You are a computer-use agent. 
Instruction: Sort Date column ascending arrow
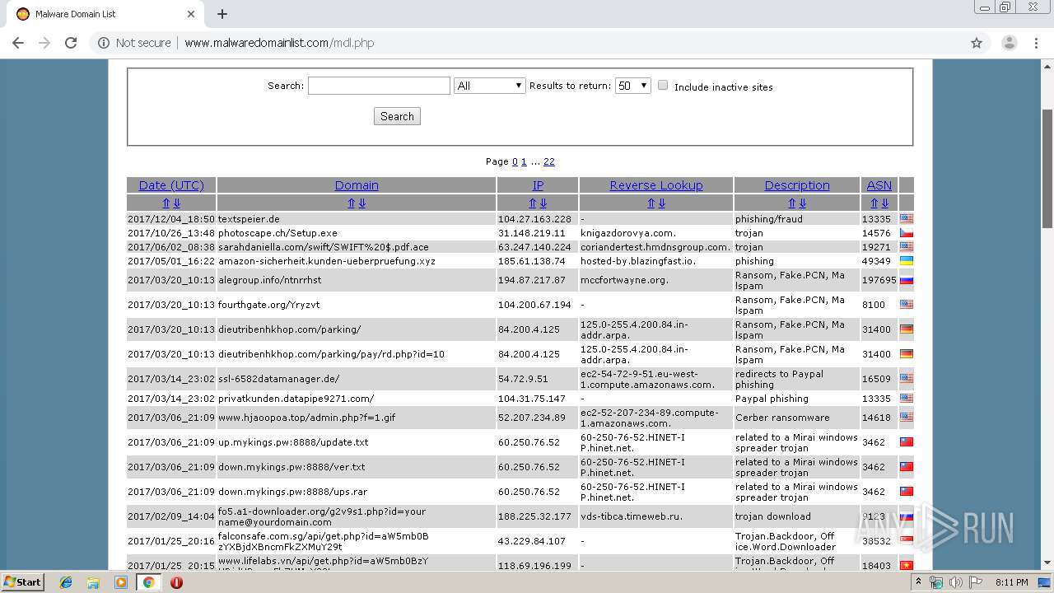pyautogui.click(x=166, y=203)
